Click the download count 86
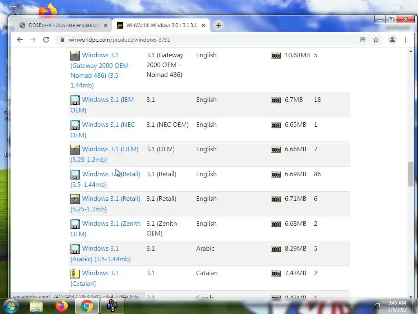This screenshot has width=418, height=314. pos(317,174)
